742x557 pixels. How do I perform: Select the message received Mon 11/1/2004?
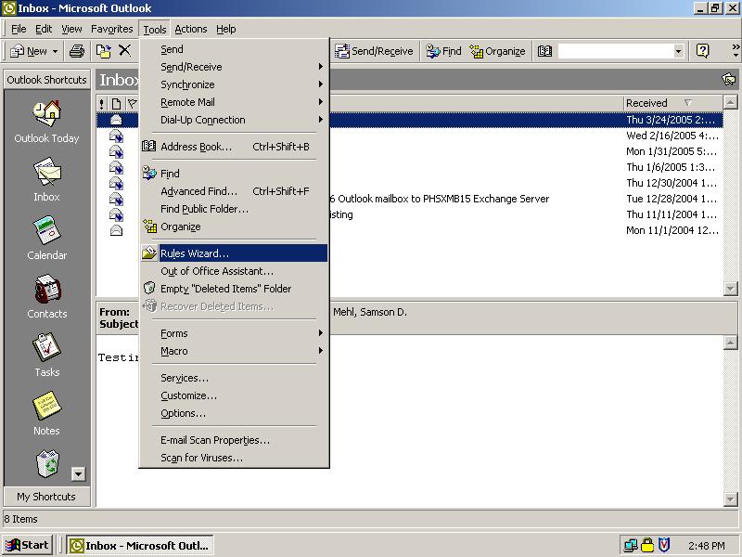tap(409, 230)
